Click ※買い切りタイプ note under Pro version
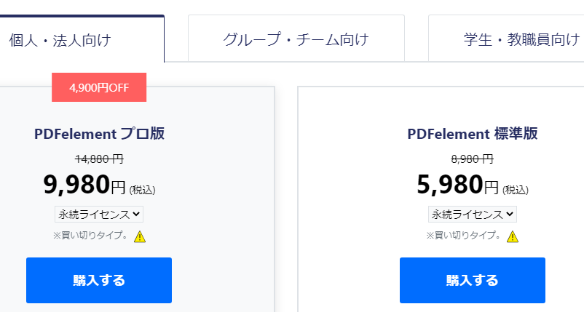 point(90,236)
